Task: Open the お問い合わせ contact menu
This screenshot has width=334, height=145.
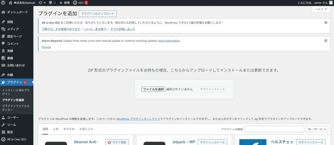Action: (x=16, y=65)
